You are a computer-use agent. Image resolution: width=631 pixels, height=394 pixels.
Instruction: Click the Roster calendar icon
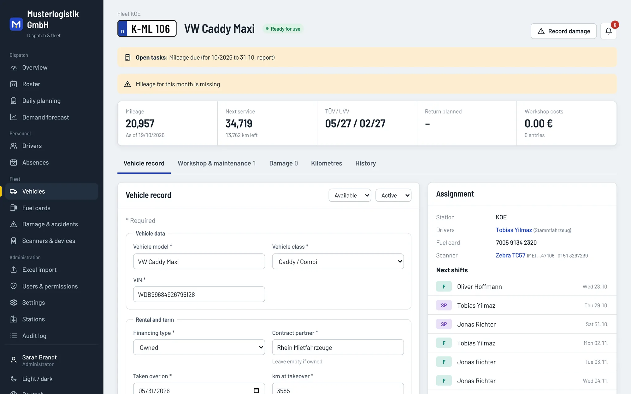(x=14, y=84)
